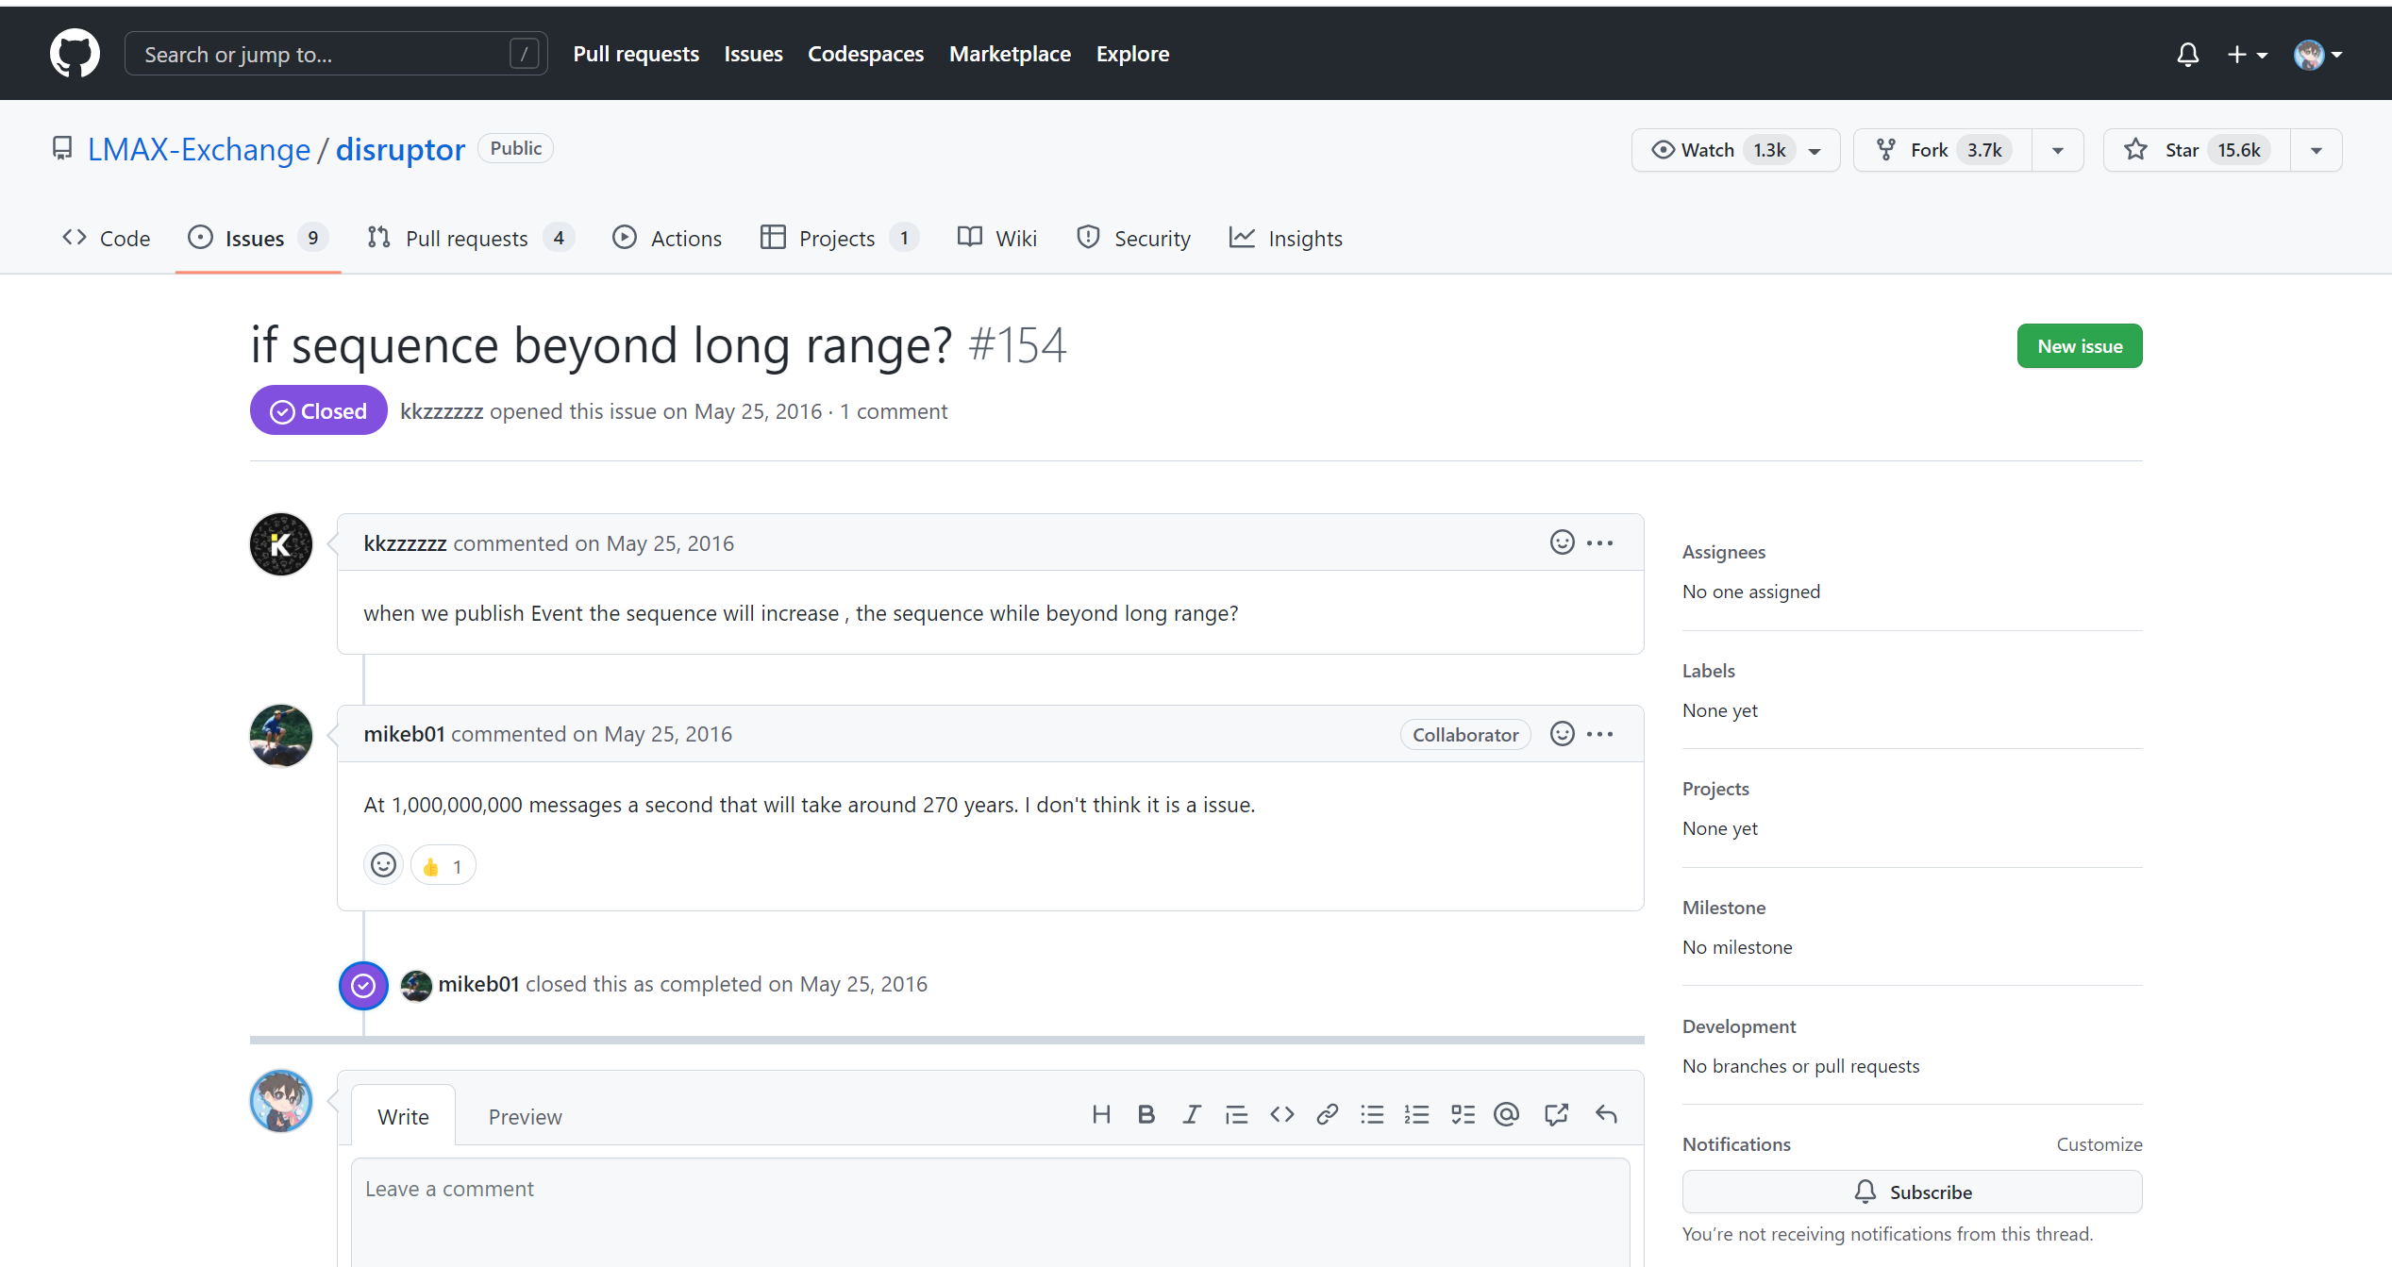This screenshot has width=2392, height=1267.
Task: Open kkzzzzzz's profile from issue header
Action: [442, 411]
